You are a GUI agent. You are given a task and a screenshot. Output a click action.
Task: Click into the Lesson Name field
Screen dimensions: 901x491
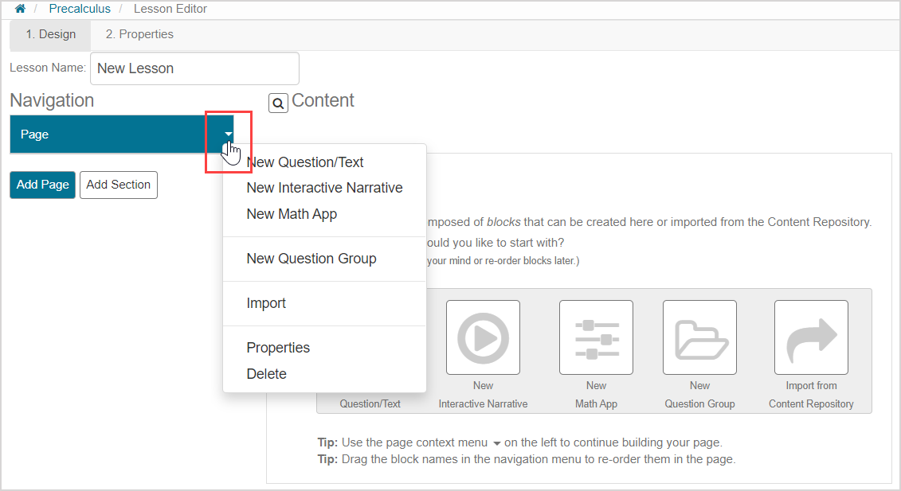tap(194, 68)
